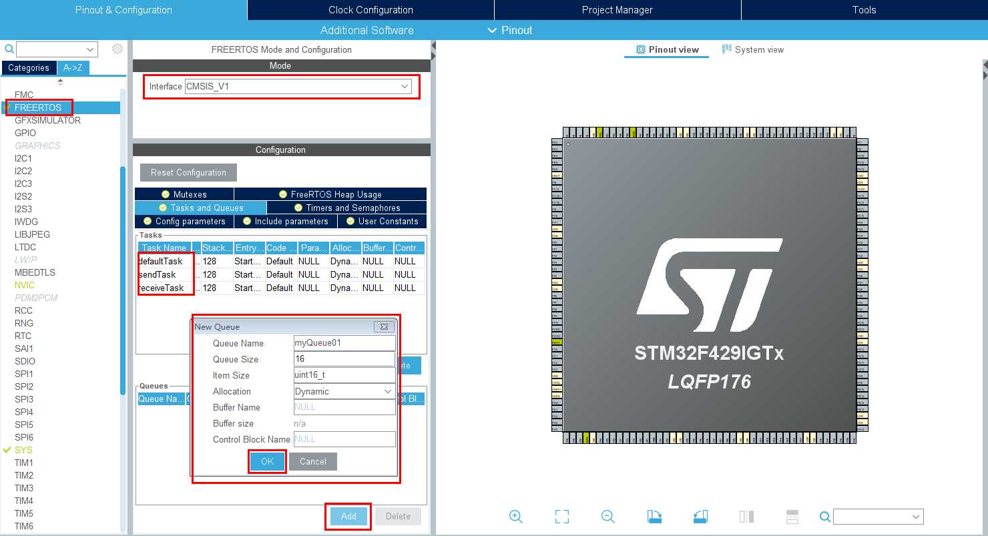
Task: Open the Config parameters tab
Action: 184,221
